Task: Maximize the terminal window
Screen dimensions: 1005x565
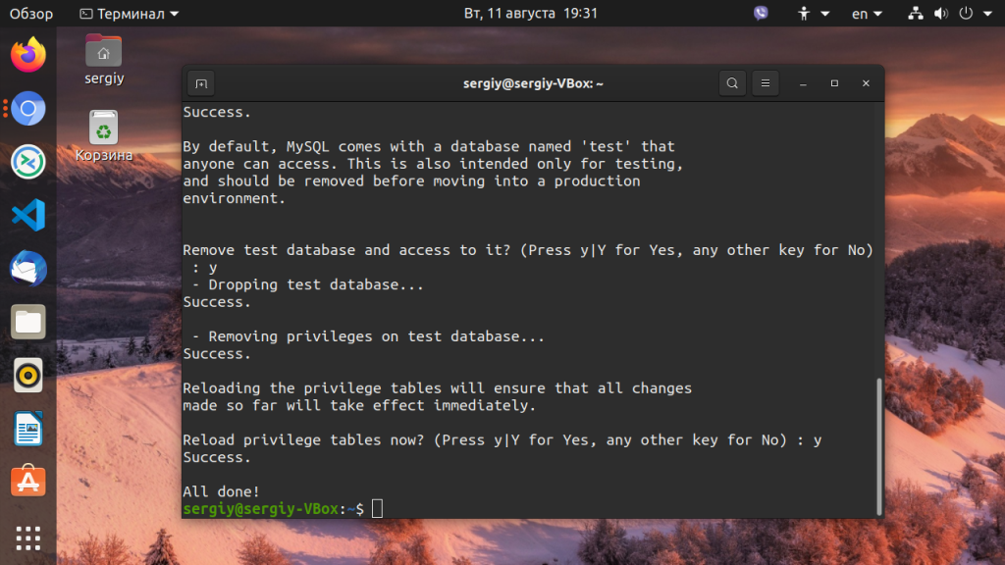Action: tap(834, 83)
